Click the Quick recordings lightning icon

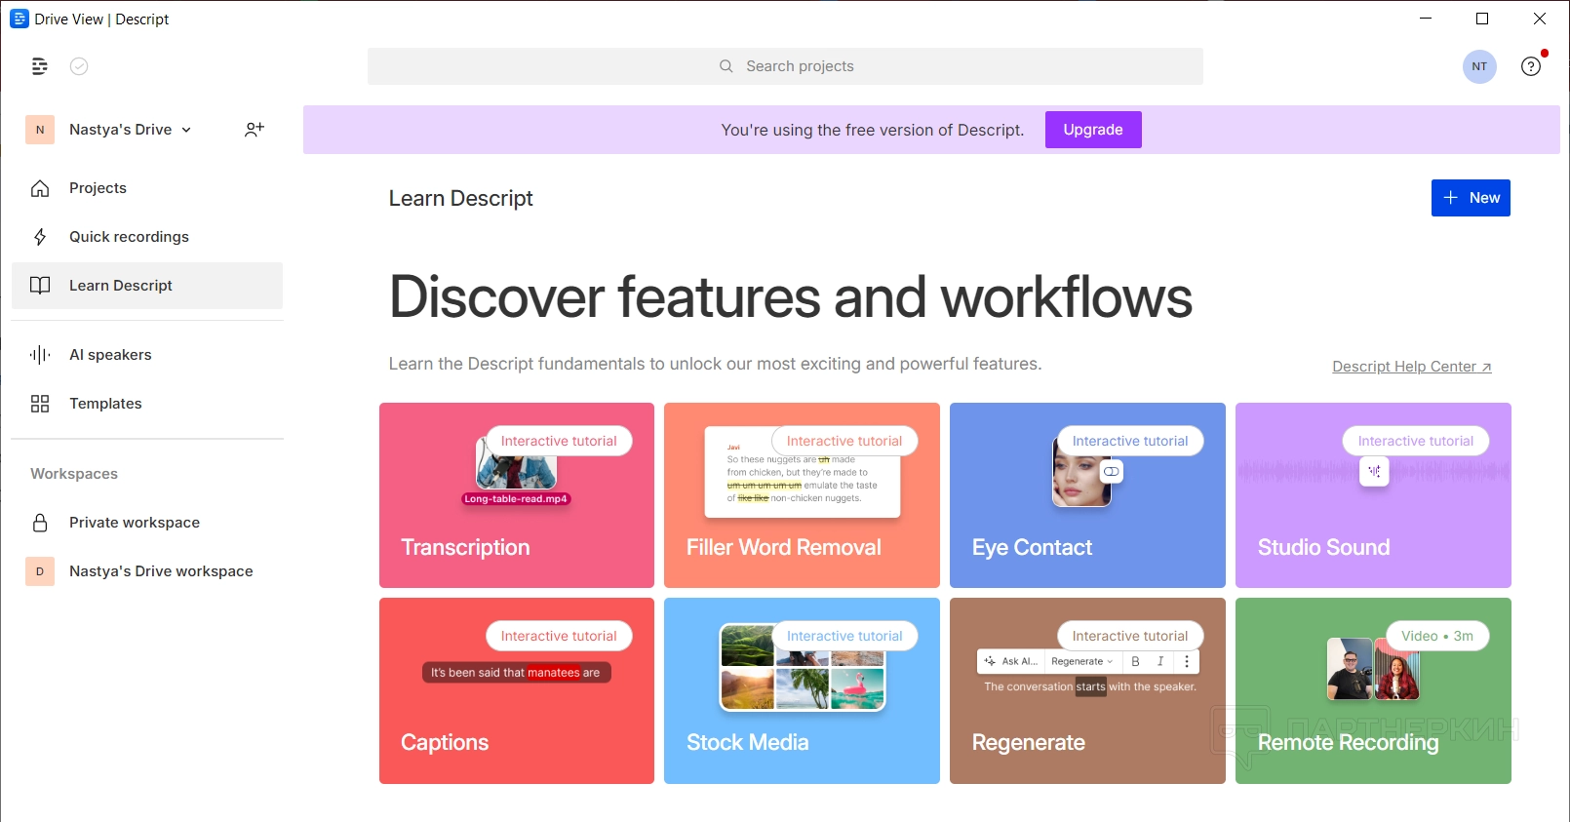[40, 237]
